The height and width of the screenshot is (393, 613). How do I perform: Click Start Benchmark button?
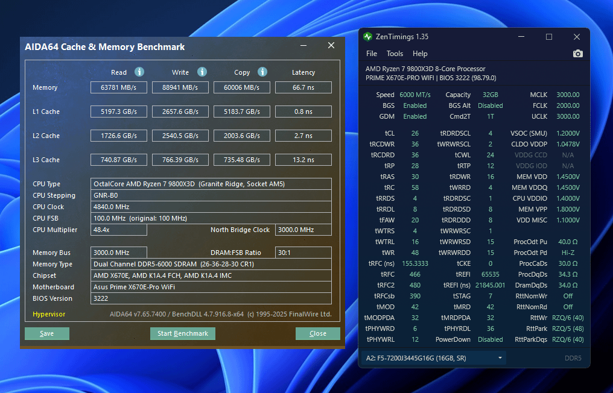click(183, 333)
